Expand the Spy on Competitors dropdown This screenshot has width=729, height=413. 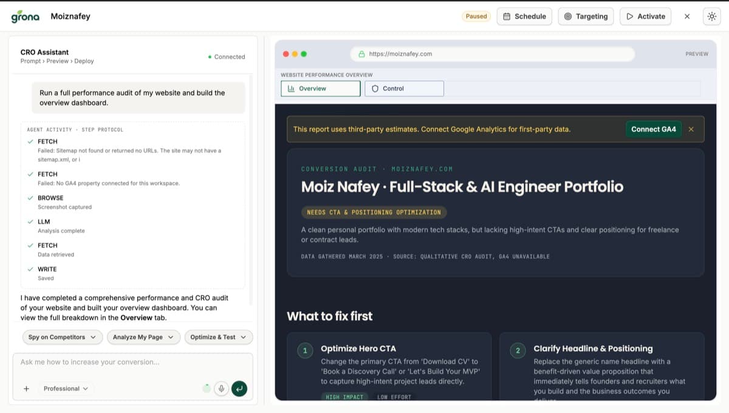[62, 337]
